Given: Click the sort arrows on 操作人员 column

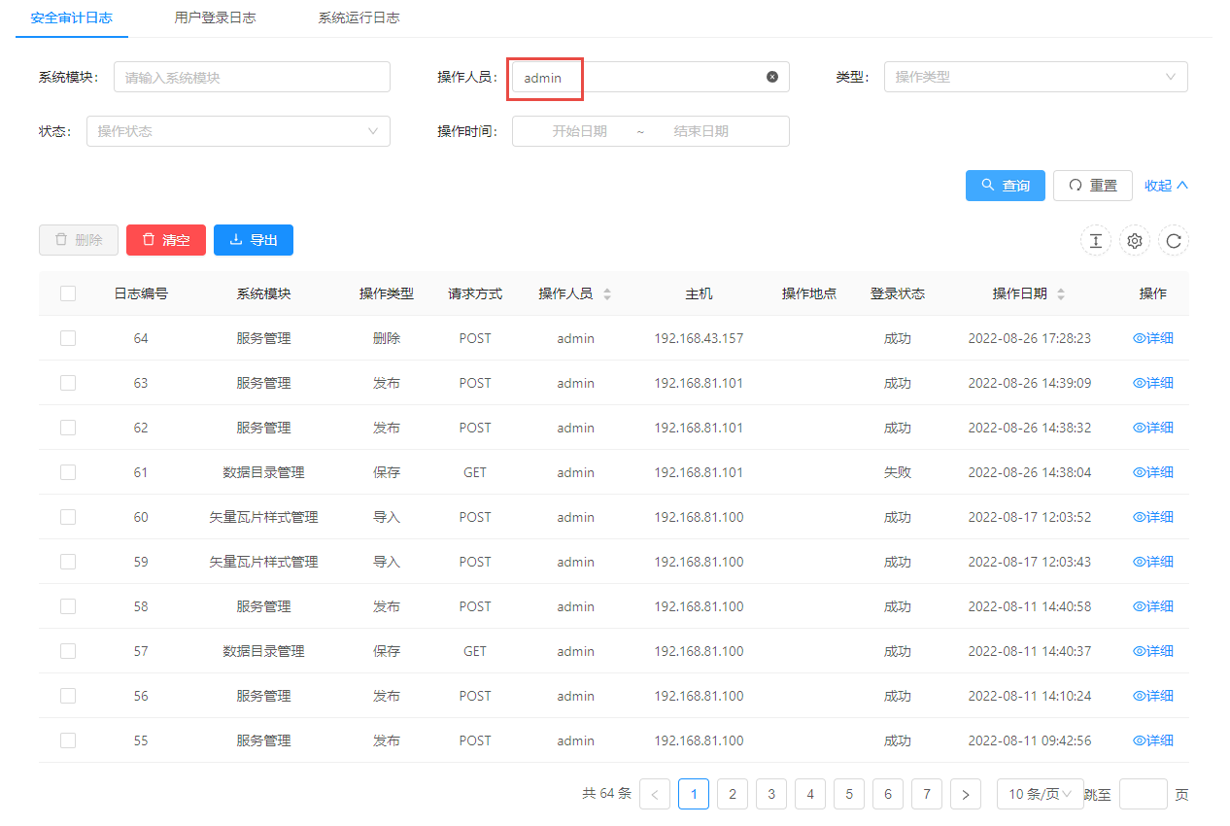Looking at the screenshot, I should tap(607, 293).
